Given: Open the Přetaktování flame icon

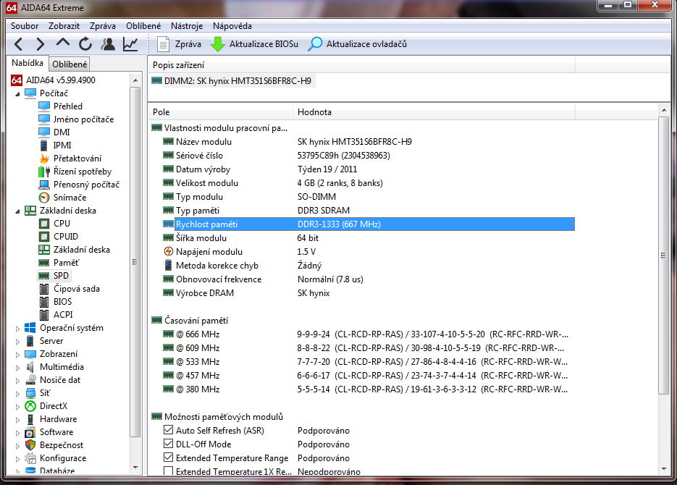Looking at the screenshot, I should (x=44, y=159).
